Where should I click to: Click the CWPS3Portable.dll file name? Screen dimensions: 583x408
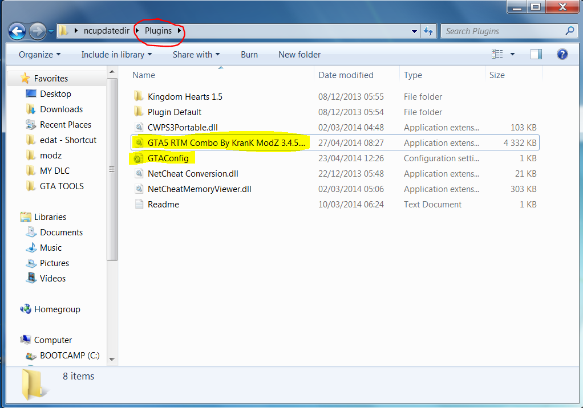point(183,127)
